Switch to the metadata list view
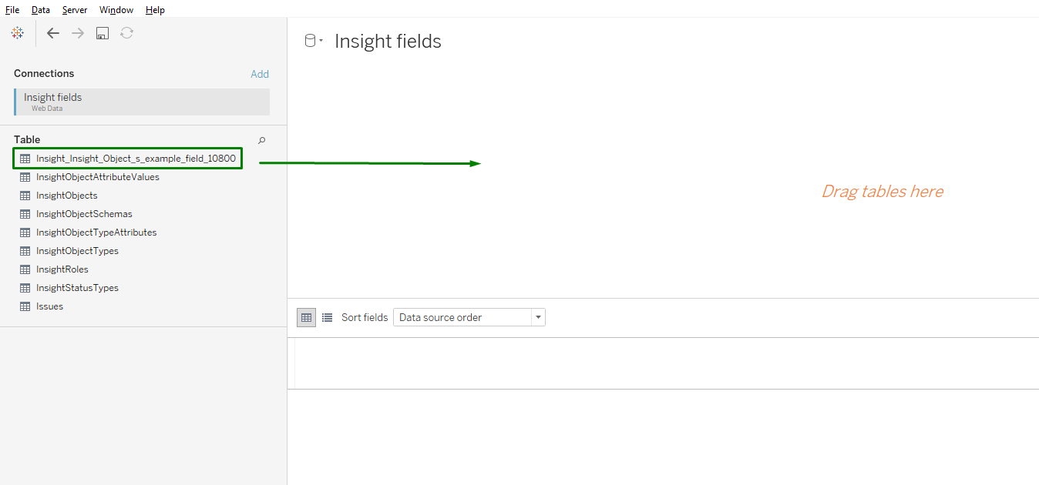 327,317
